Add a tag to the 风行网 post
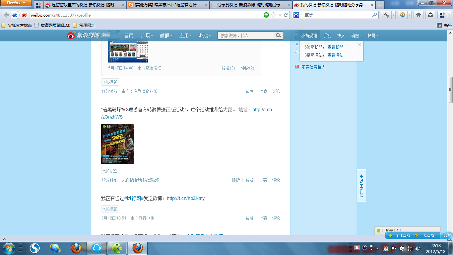 pos(110,209)
